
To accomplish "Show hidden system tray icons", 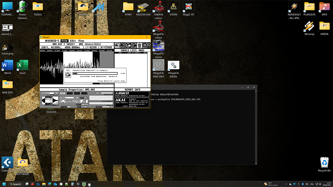I will click(286, 184).
